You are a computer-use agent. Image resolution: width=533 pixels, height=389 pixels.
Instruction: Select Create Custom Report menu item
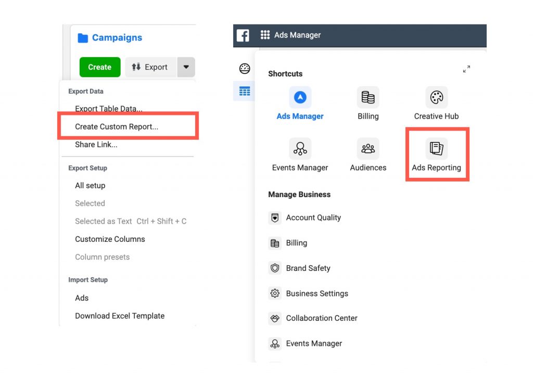[117, 127]
